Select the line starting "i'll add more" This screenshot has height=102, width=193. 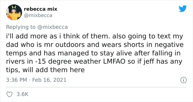(x=95, y=36)
